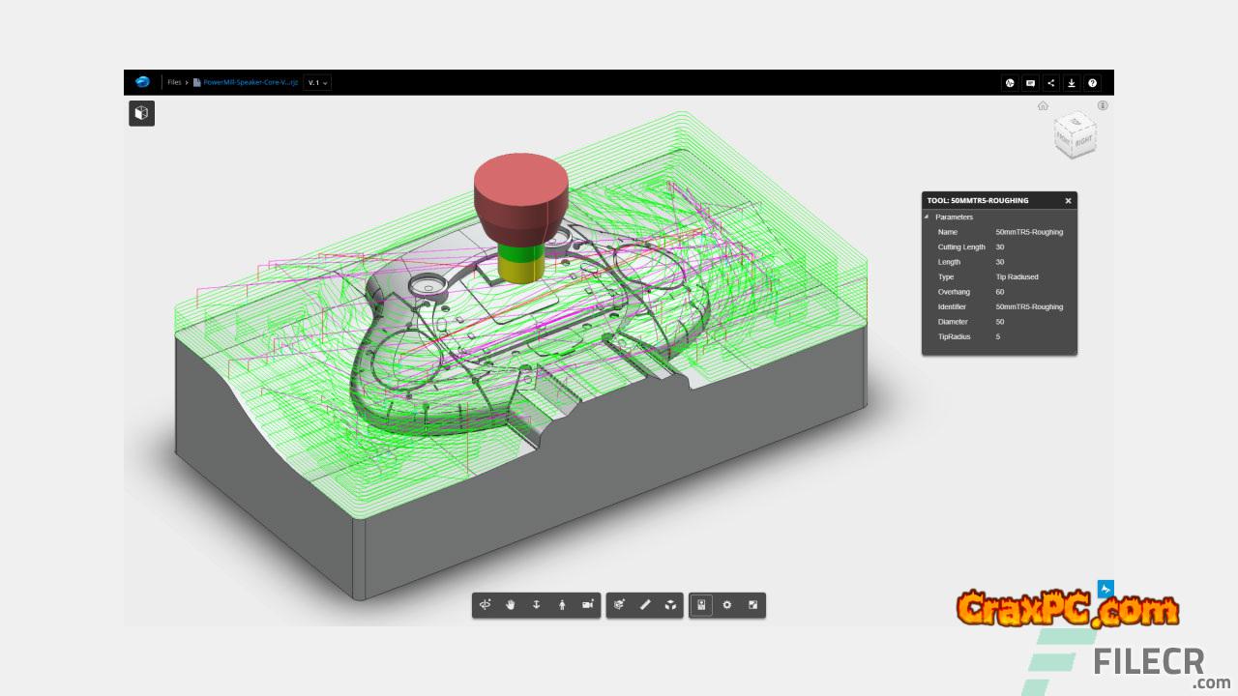Open the V.1 version dropdown
The height and width of the screenshot is (696, 1238).
317,83
